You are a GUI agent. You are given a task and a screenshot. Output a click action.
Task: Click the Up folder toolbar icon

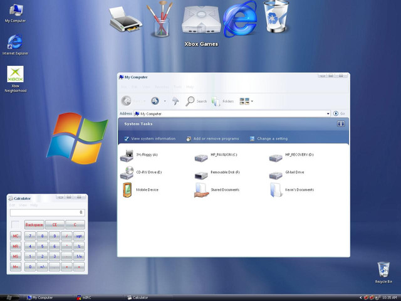click(x=175, y=101)
